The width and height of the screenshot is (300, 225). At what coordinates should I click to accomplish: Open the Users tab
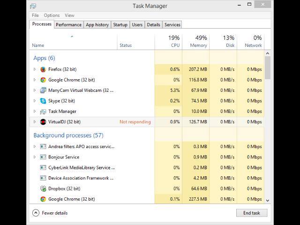point(137,25)
